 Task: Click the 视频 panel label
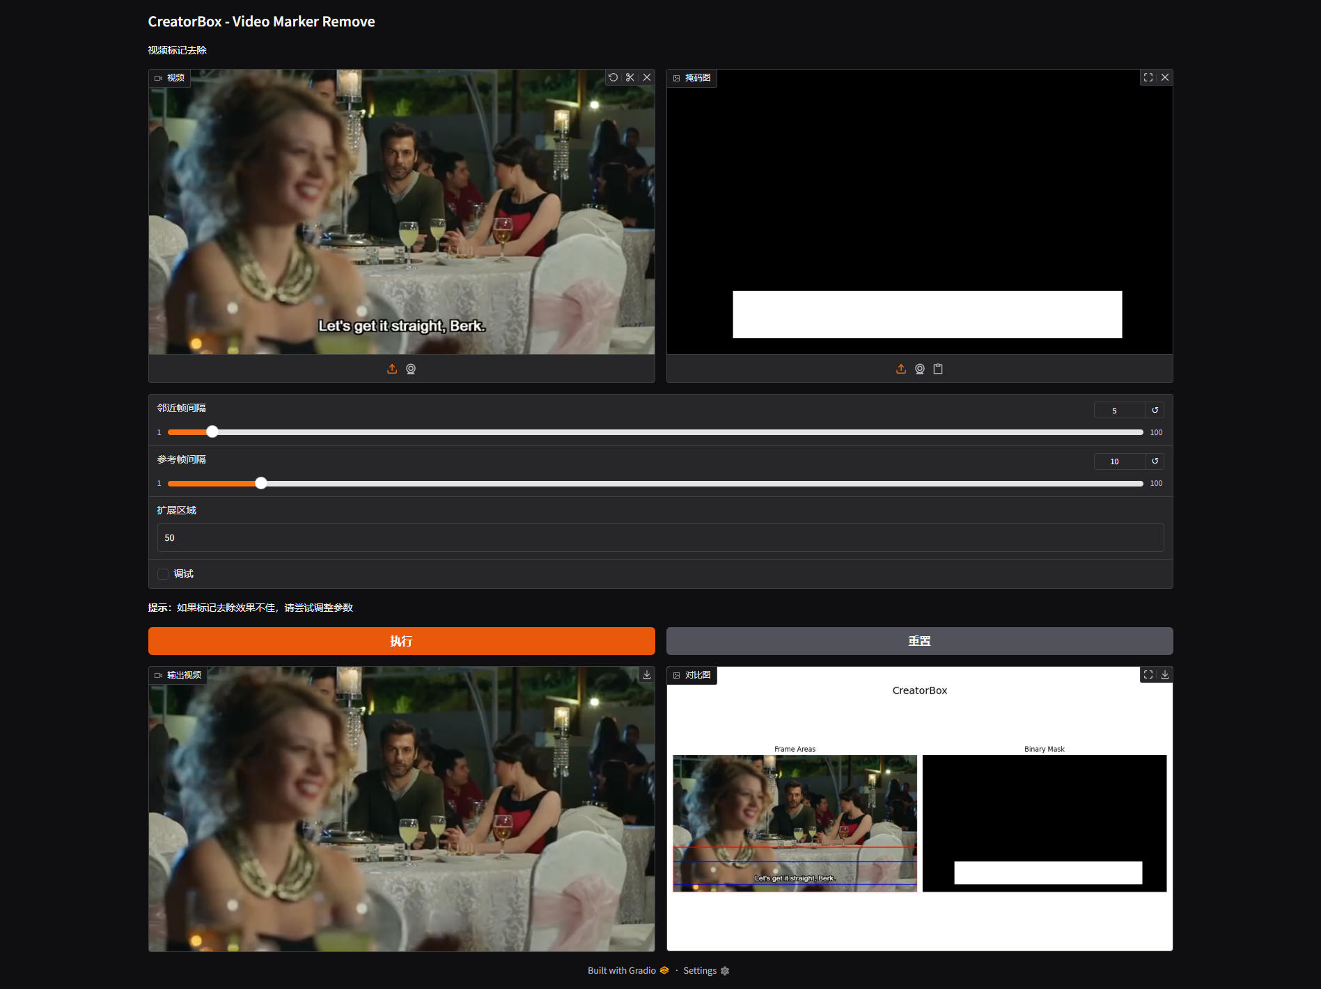(x=169, y=78)
